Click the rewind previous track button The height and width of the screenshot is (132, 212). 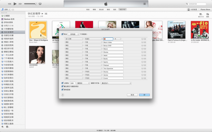click(9, 4)
